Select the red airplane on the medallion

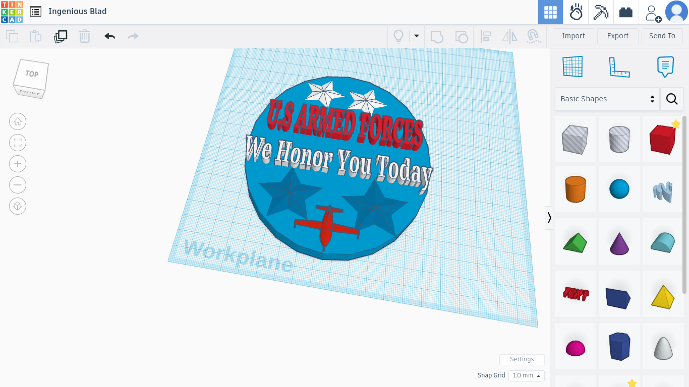[x=327, y=227]
